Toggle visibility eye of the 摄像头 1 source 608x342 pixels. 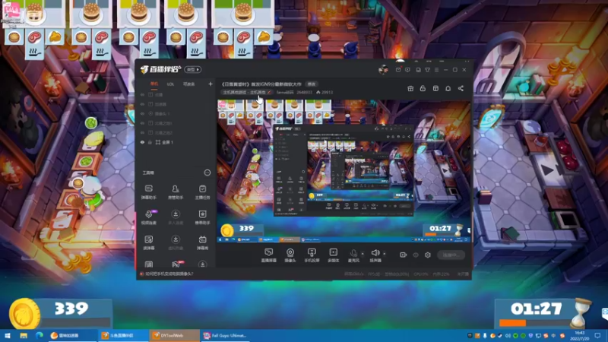click(x=142, y=113)
